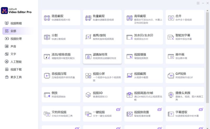Screen dimensions: 210x129
Task: Click the GIF转换 icon
Action: pos(171,76)
